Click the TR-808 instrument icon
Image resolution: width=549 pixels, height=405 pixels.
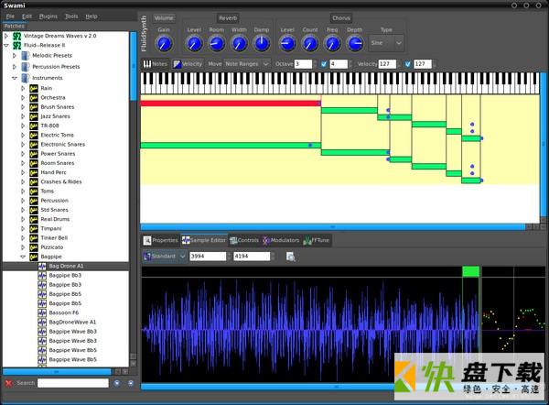(34, 126)
